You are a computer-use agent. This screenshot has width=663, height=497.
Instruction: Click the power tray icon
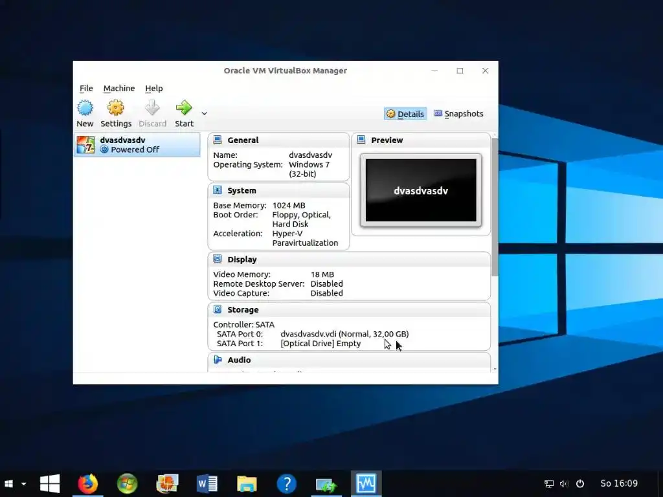click(x=580, y=484)
